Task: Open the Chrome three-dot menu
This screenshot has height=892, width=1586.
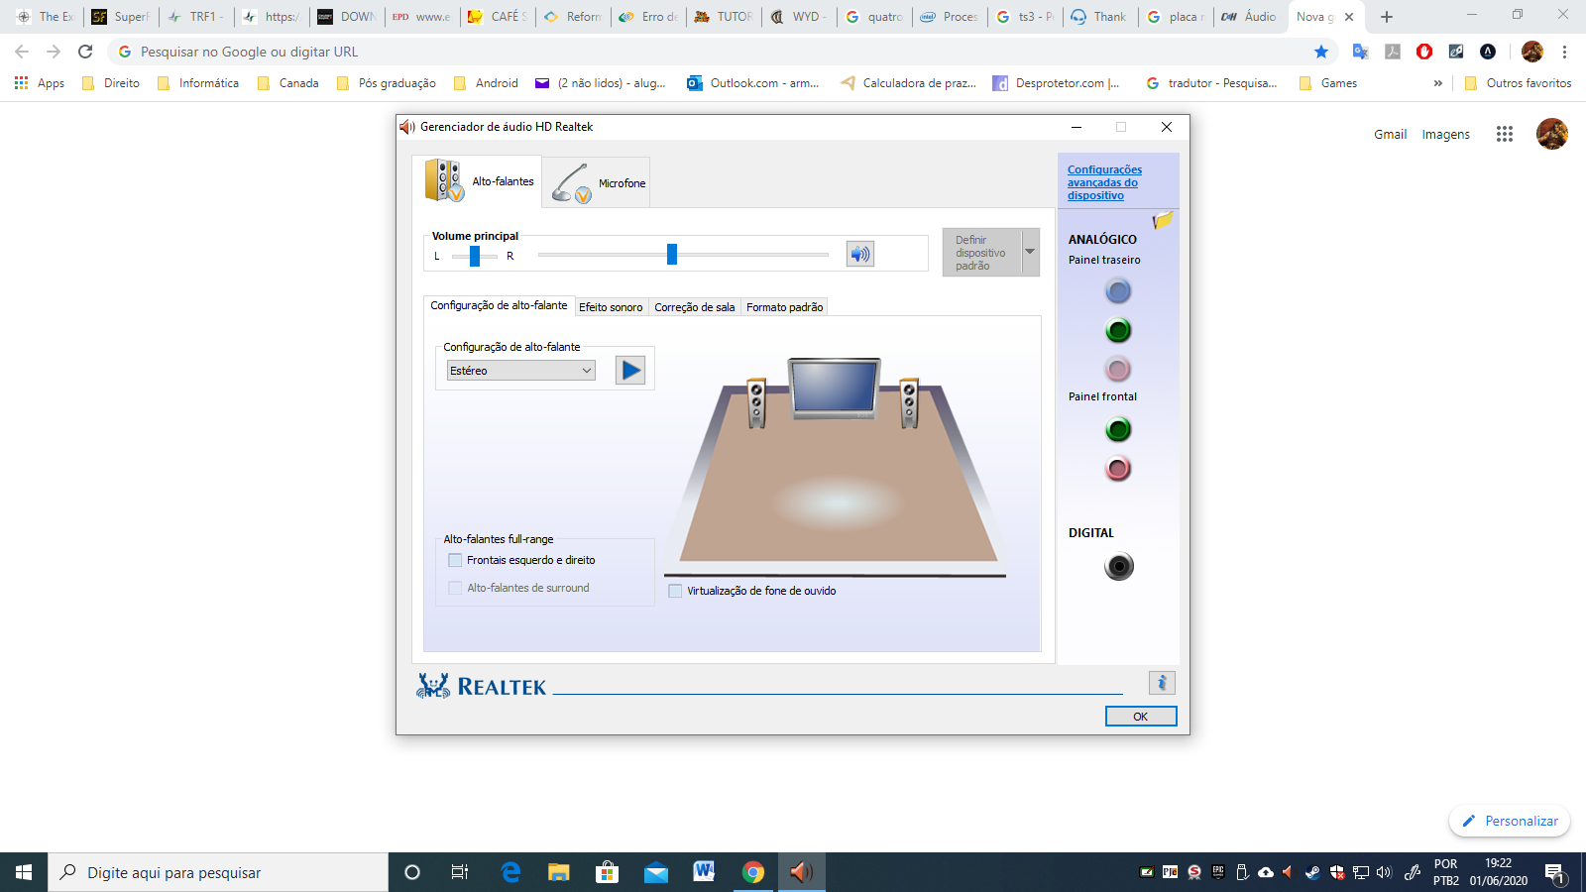Action: point(1565,52)
